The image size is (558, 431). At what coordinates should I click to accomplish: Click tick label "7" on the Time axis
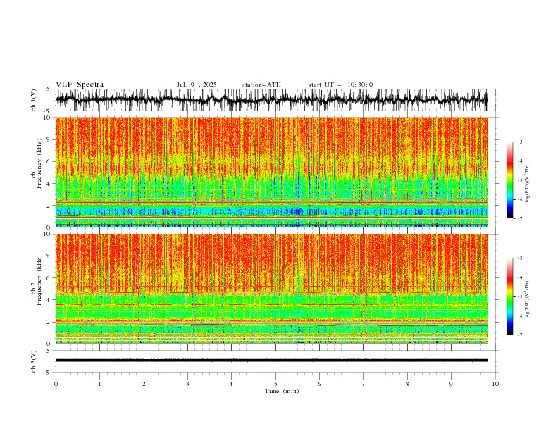click(x=364, y=384)
